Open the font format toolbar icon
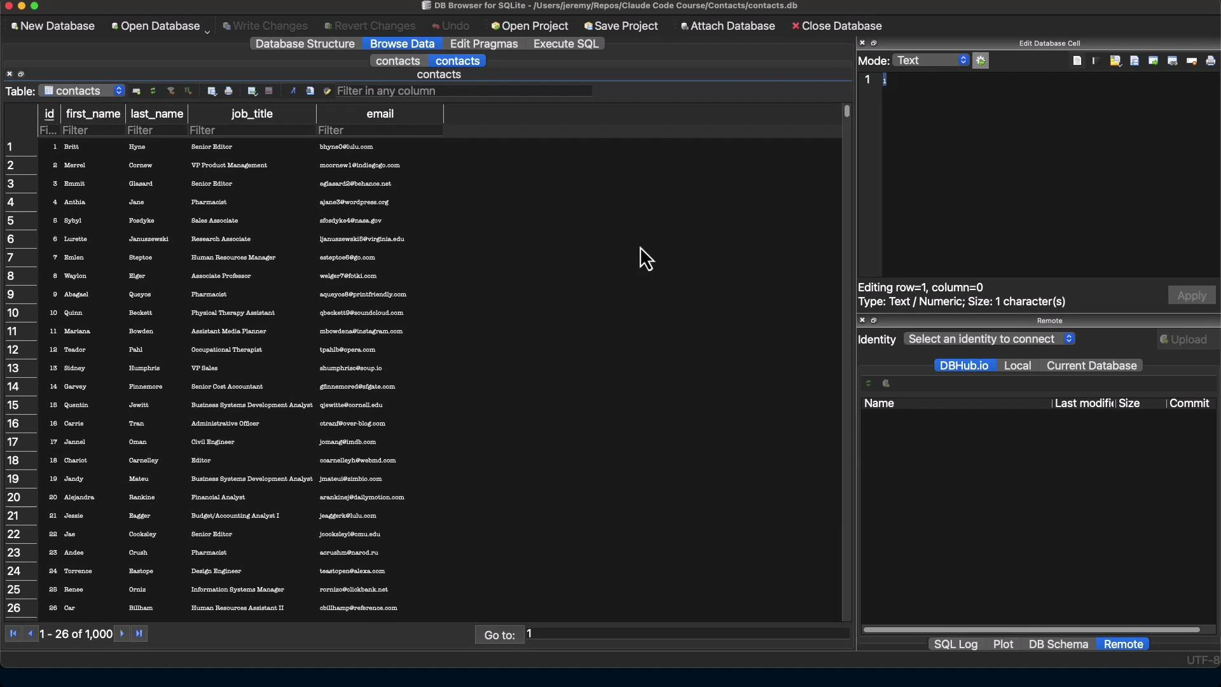 tap(293, 91)
